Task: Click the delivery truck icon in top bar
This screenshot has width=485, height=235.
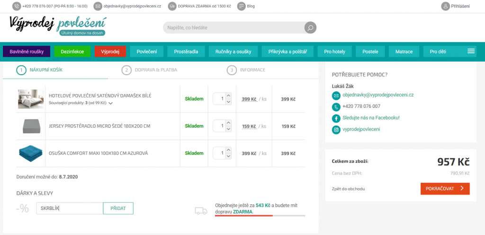Action: click(172, 6)
